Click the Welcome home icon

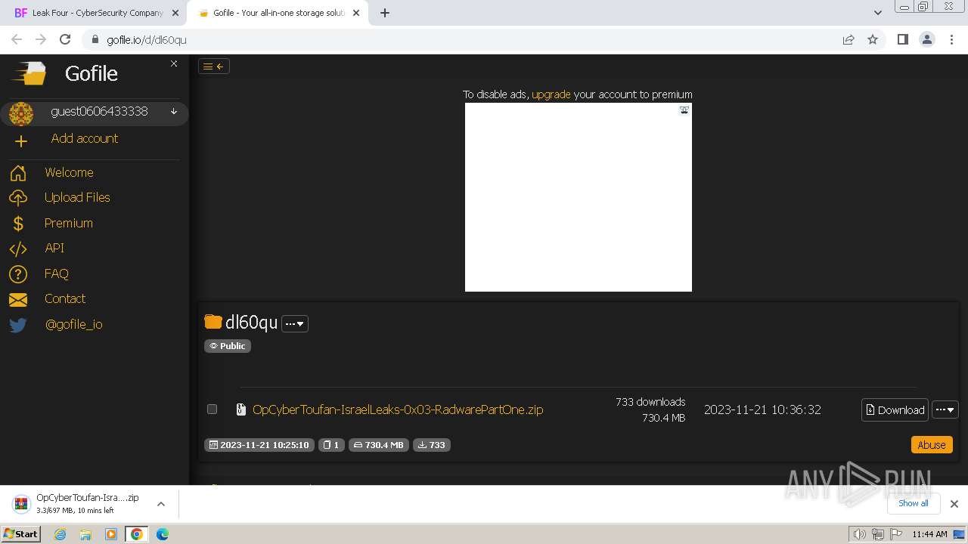point(18,173)
